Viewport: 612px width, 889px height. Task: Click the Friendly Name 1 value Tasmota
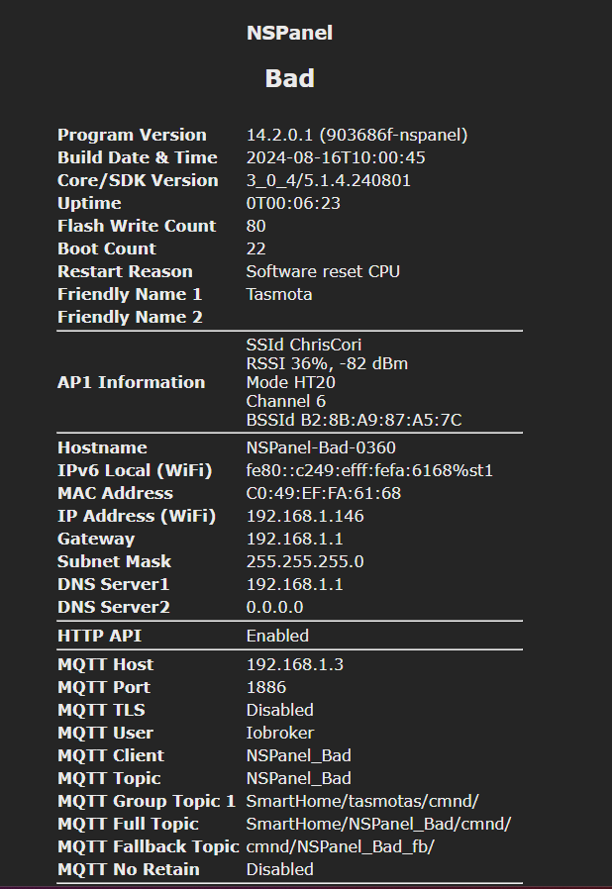(279, 294)
